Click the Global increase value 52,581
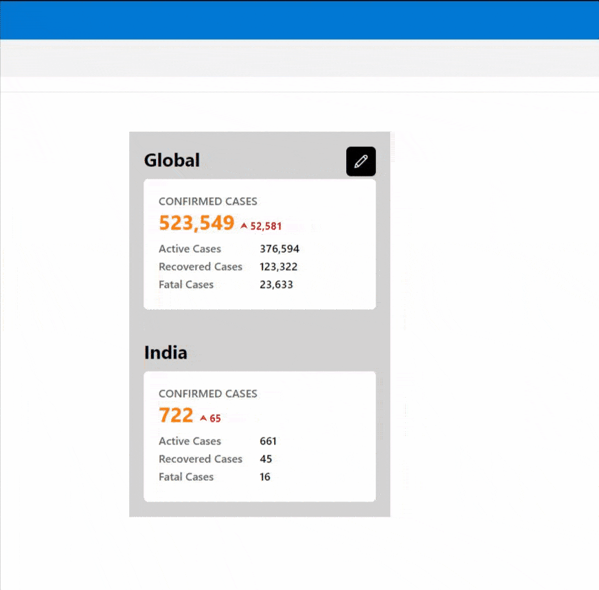 [x=266, y=227]
